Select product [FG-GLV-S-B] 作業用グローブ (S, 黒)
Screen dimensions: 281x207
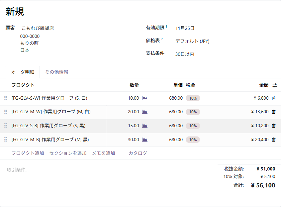(48, 126)
